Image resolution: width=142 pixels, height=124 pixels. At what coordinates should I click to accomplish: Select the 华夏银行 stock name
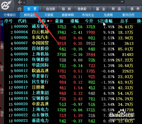click(40, 76)
